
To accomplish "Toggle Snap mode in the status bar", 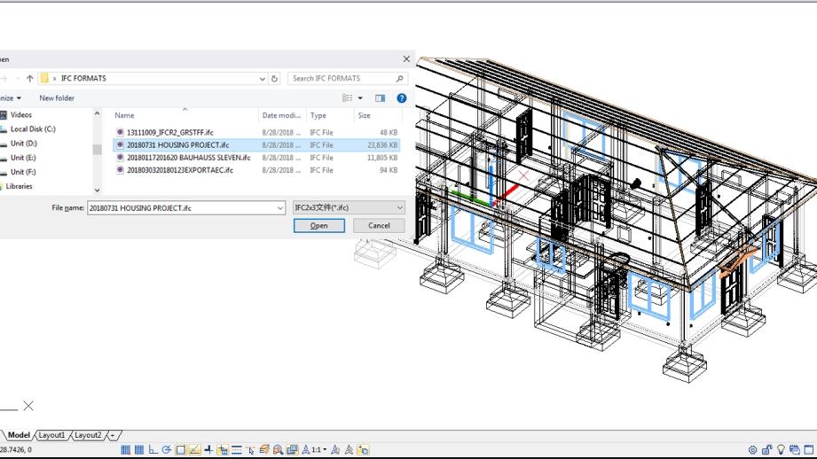I will coord(126,449).
